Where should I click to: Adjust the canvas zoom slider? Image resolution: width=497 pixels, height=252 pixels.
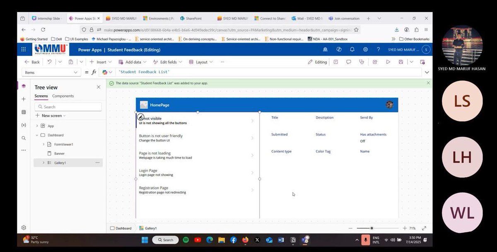click(372, 228)
